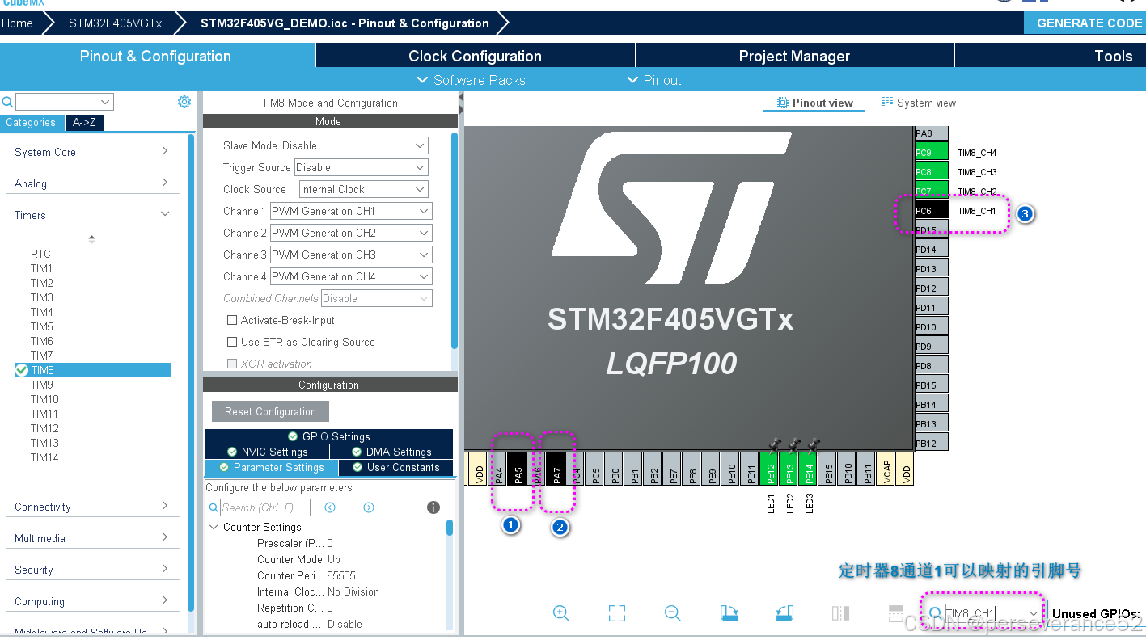Fit the chip view to the window
The width and height of the screenshot is (1146, 644).
617,613
